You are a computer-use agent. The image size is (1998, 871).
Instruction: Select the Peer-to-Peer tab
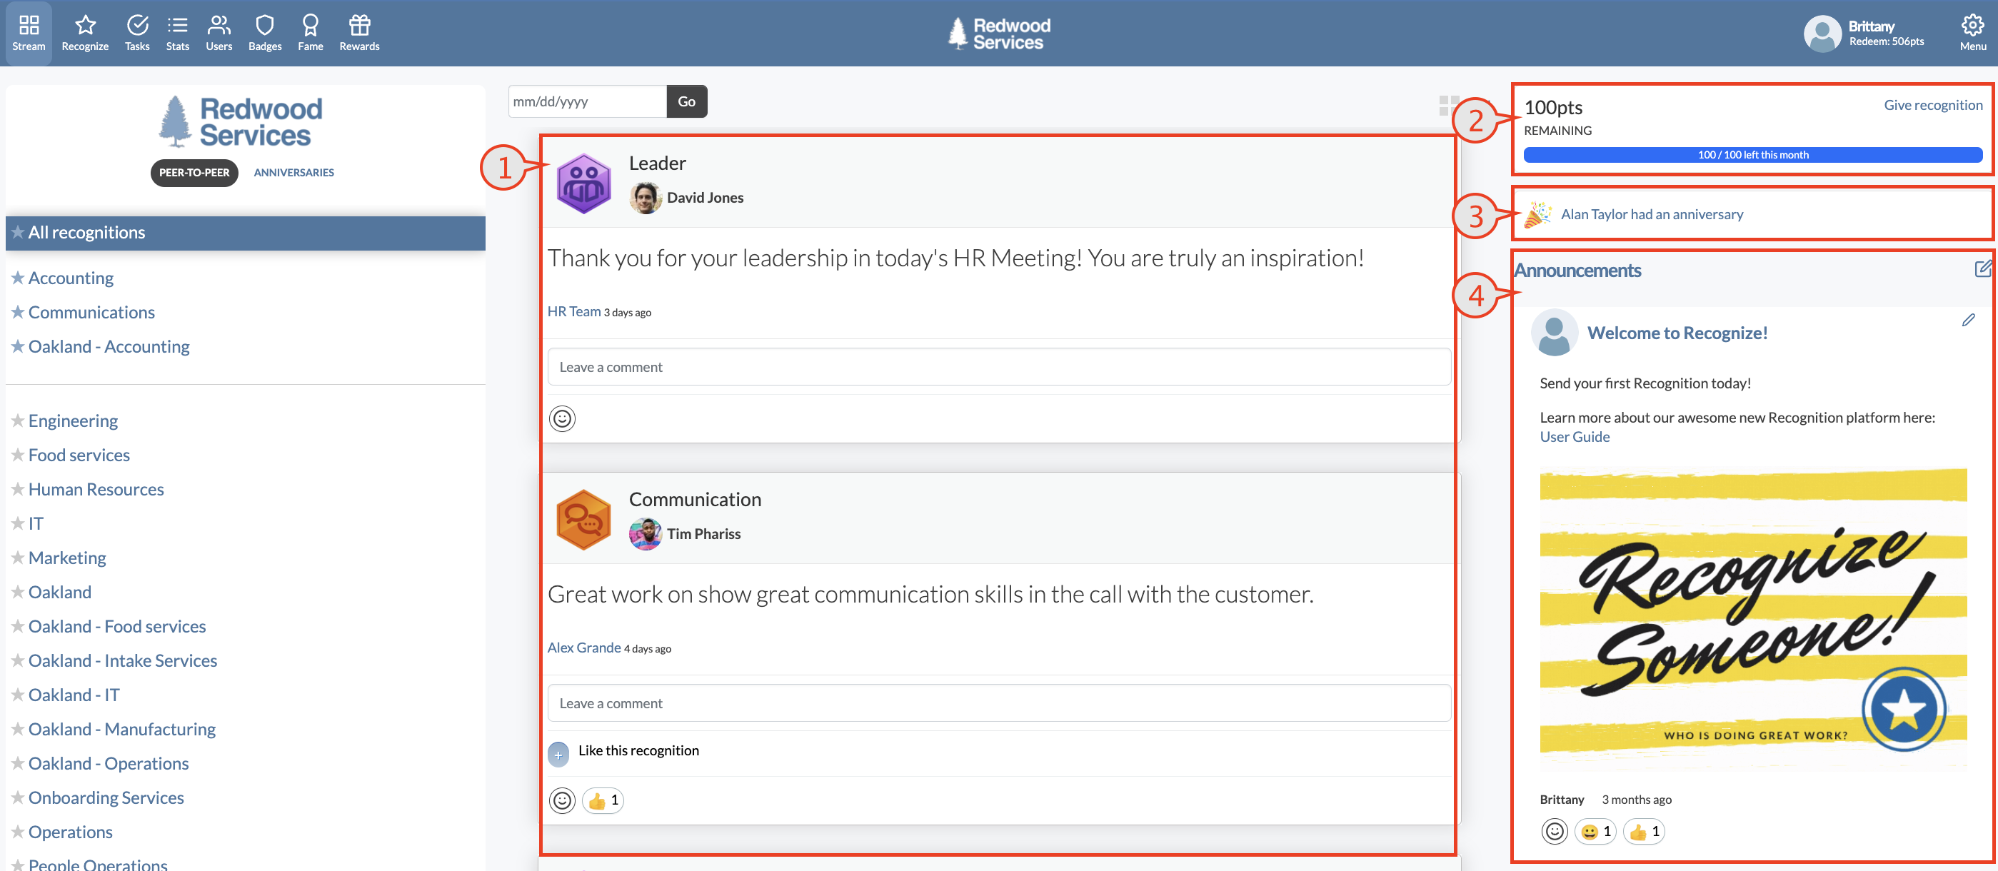click(x=194, y=172)
